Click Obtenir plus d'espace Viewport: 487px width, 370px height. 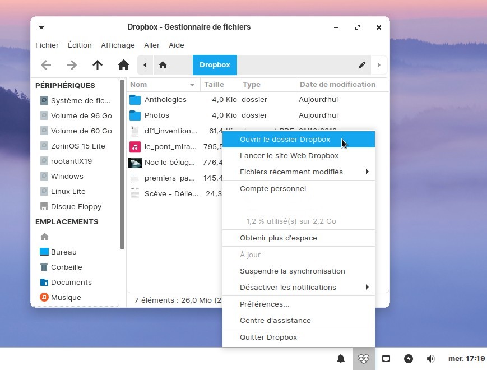(x=278, y=238)
